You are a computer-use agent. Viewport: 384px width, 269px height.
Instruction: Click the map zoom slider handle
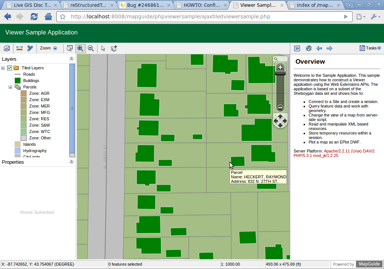280,73
